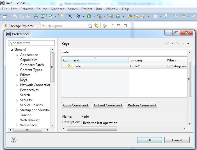Screen dimensions: 197x150
Task: Click the Restore Command button
Action: (x=142, y=105)
